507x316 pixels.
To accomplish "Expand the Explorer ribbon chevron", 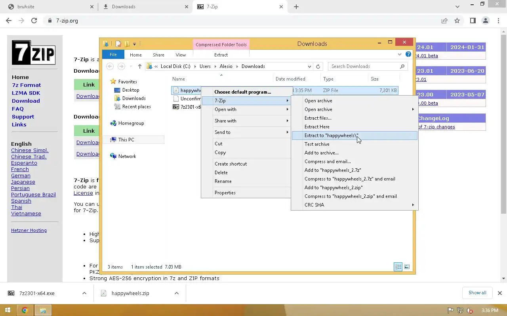I will tap(400, 55).
